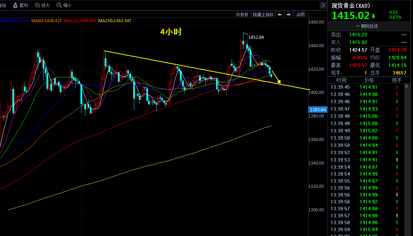Screen dimensions: 413x236
Task: Click the 现货黄金(XAU) instrument title
Action: click(x=351, y=6)
